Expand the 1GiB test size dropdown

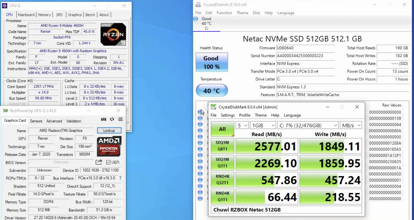click(x=263, y=125)
